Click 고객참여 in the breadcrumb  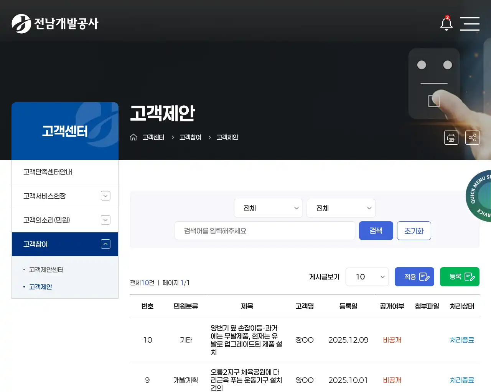190,137
